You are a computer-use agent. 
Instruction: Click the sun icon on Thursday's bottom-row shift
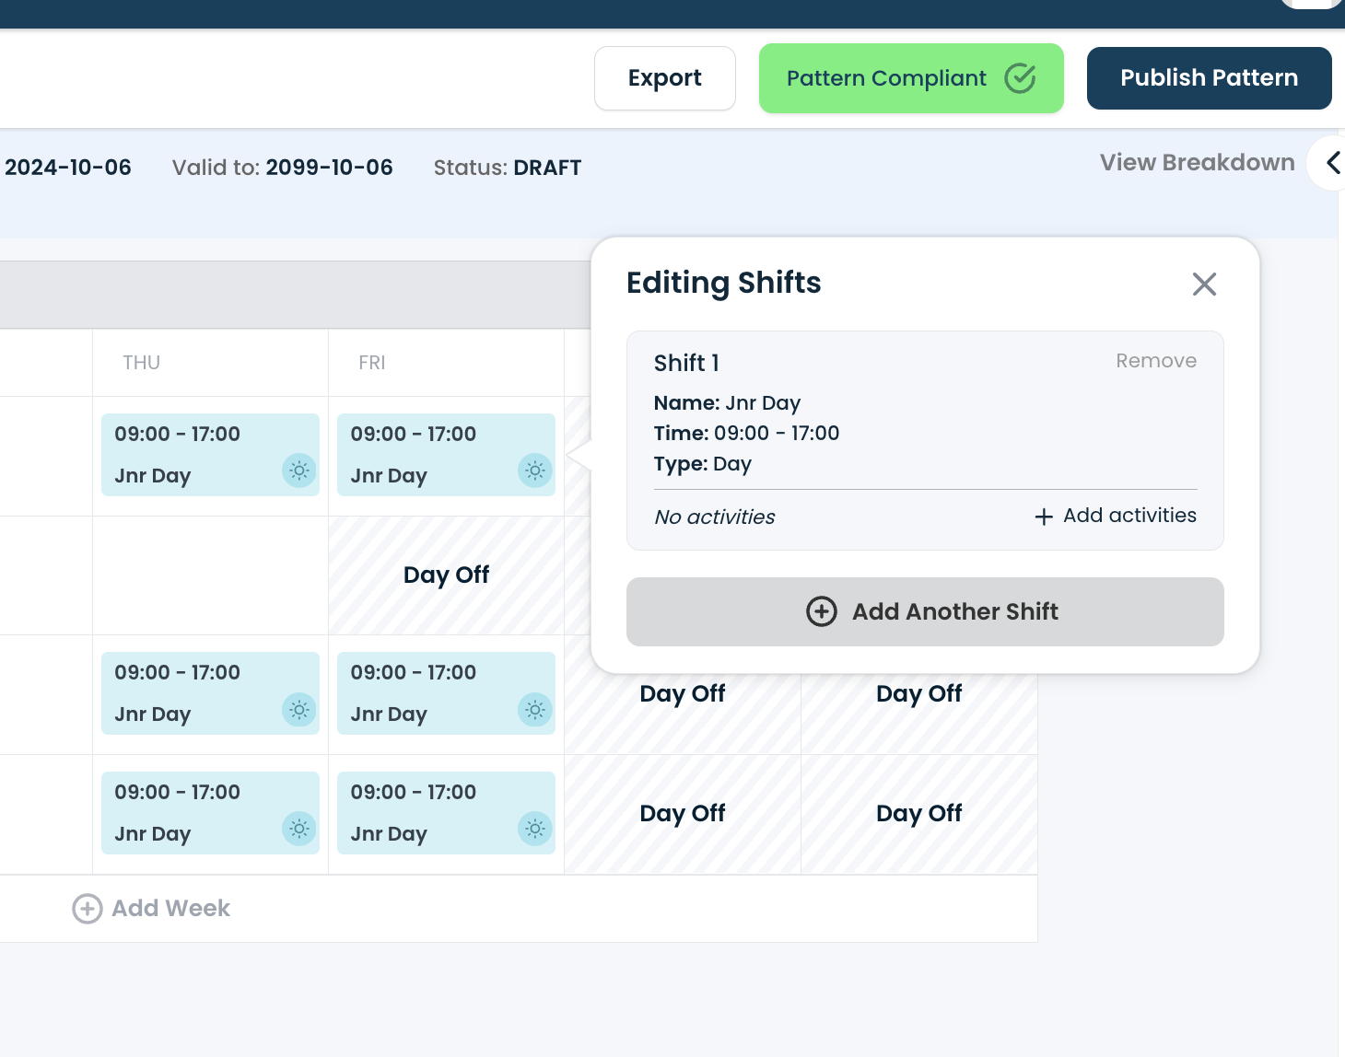point(298,829)
